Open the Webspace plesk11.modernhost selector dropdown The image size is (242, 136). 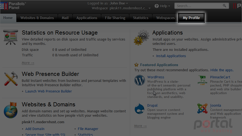[130, 8]
